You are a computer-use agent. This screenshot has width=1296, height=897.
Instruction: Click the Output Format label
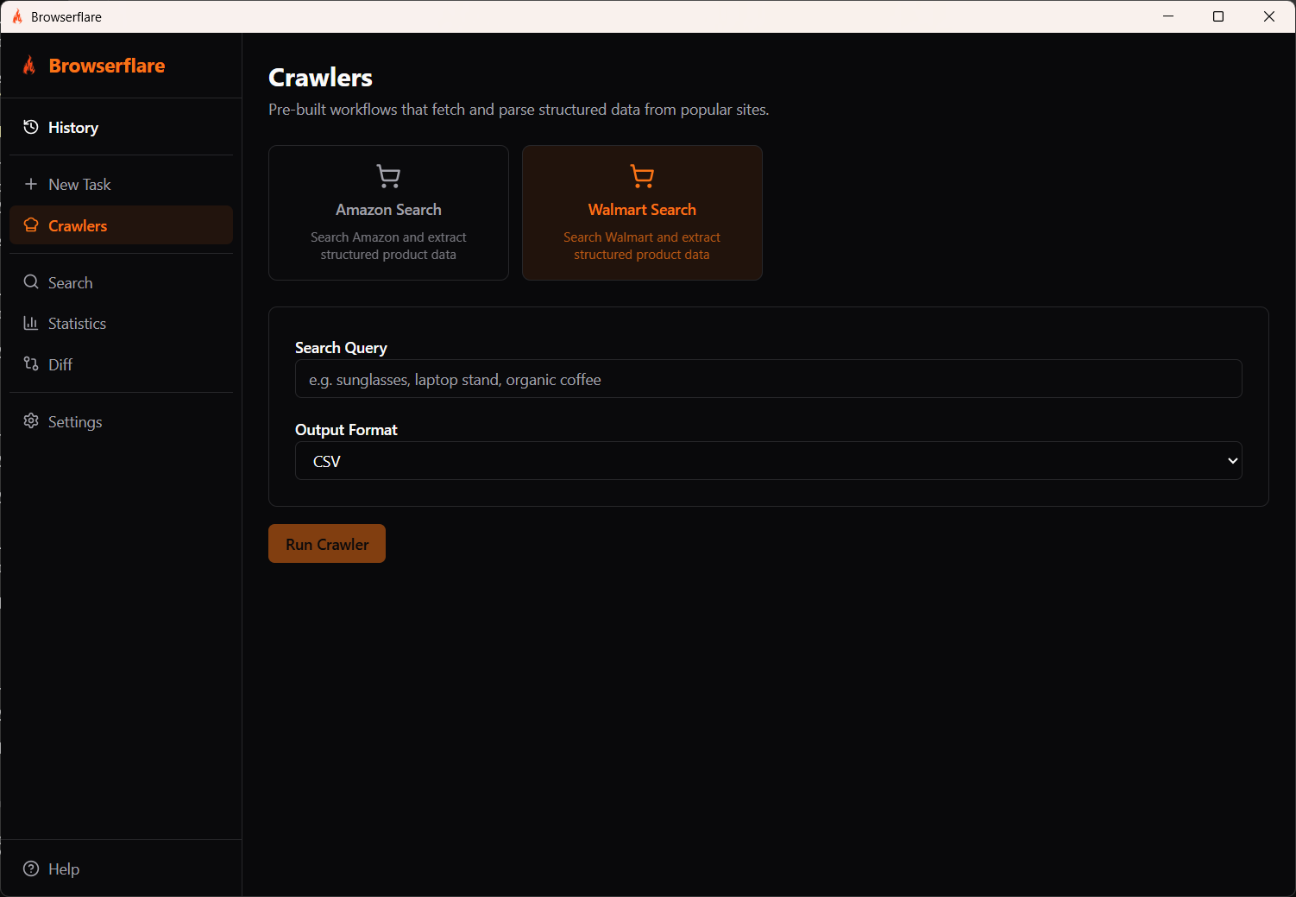346,430
